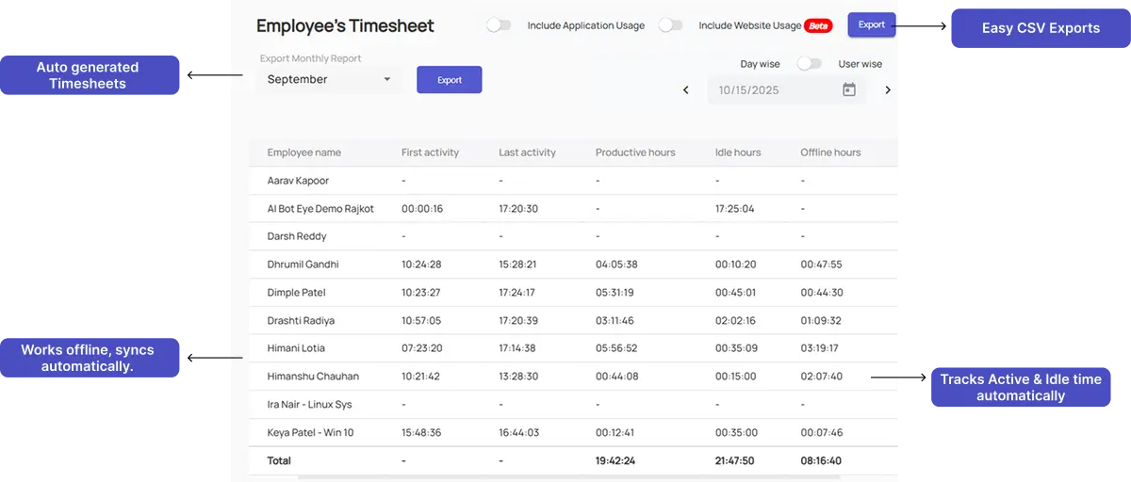Click Dimple Patel productive hours 05:31:19
Image resolution: width=1131 pixels, height=482 pixels.
tap(616, 293)
